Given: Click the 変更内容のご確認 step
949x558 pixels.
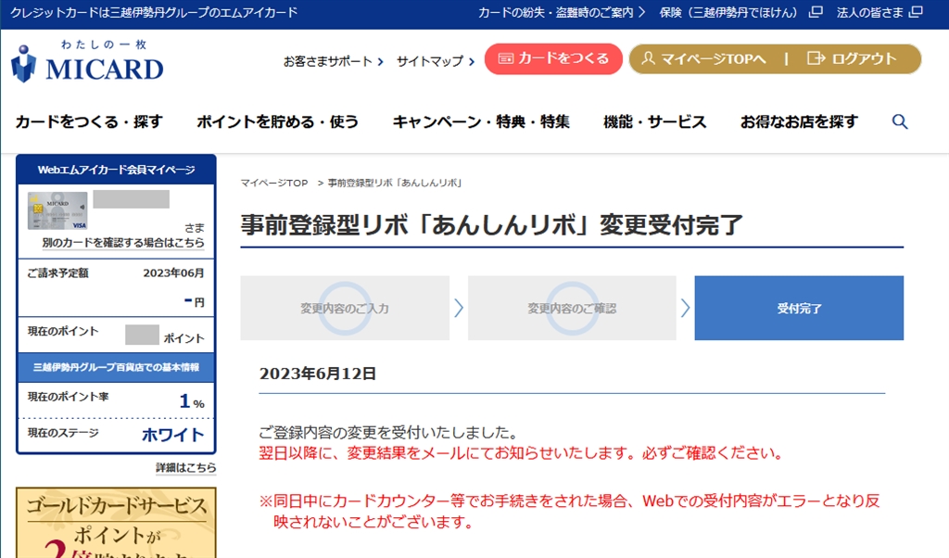Looking at the screenshot, I should [572, 308].
